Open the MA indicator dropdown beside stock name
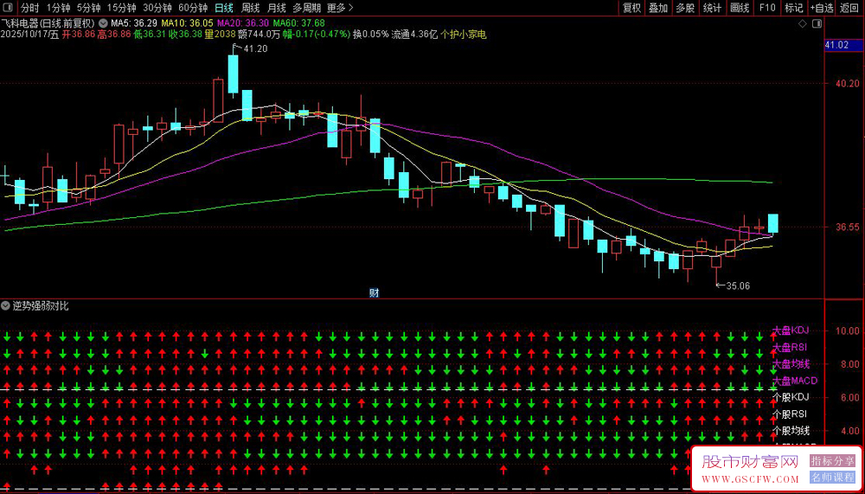Viewport: 865px width, 494px height. click(103, 23)
